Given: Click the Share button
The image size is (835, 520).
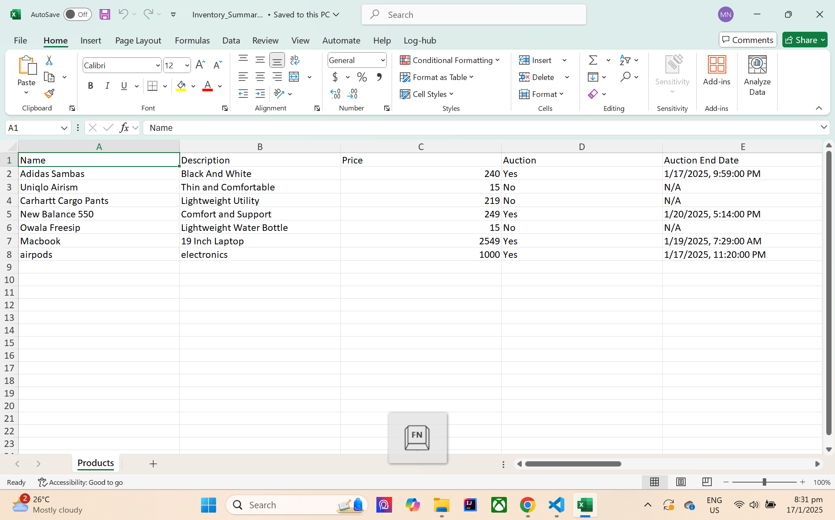Looking at the screenshot, I should pyautogui.click(x=805, y=40).
